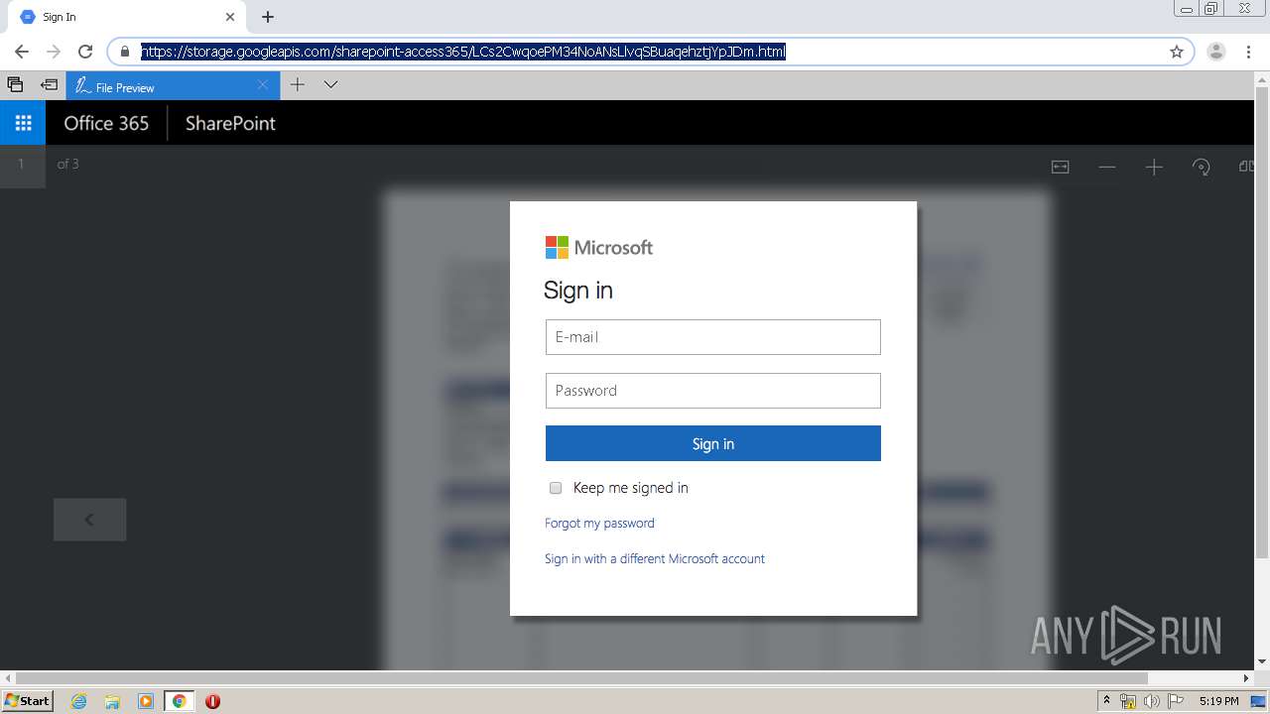The width and height of the screenshot is (1270, 714).
Task: Check the Keep me signed in checkbox
Action: (556, 488)
